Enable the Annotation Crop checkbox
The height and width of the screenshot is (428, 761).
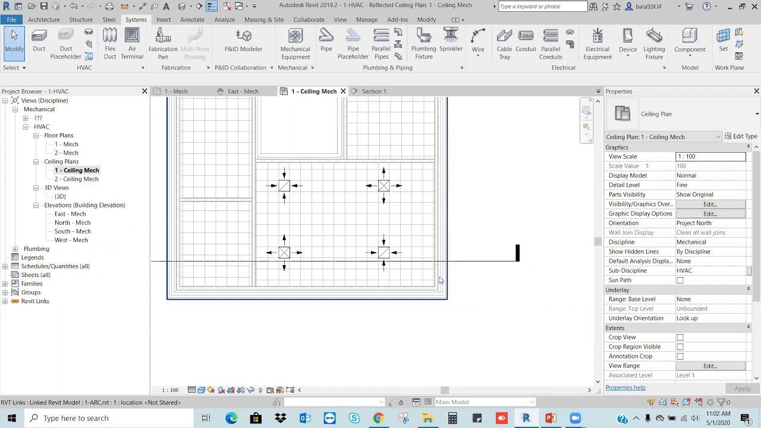click(680, 357)
